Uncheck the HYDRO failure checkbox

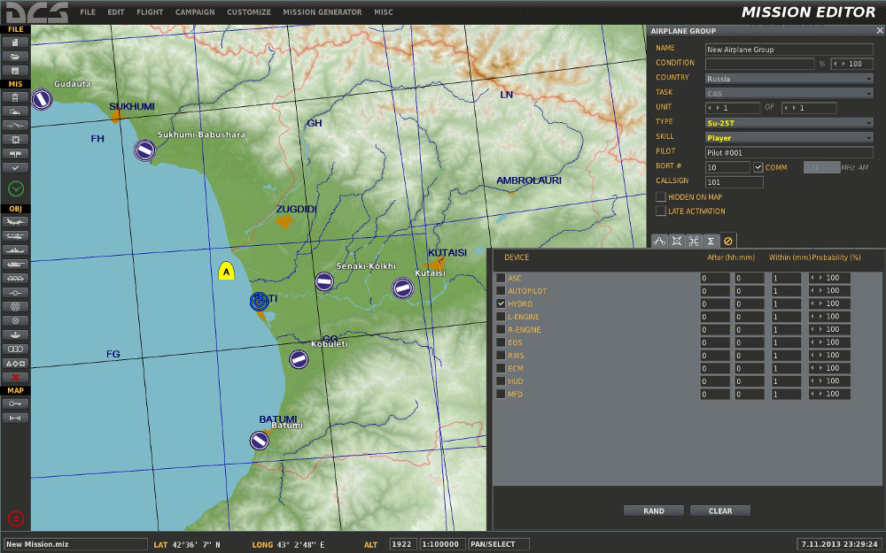click(x=501, y=303)
